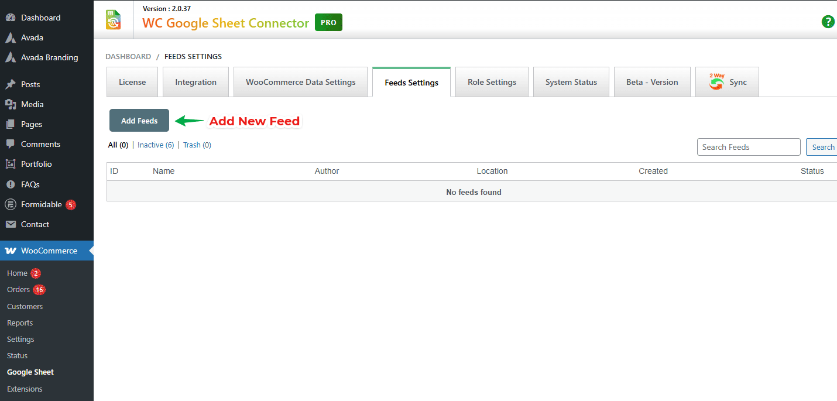The width and height of the screenshot is (837, 401).
Task: Click the Add Feeds button
Action: (139, 120)
